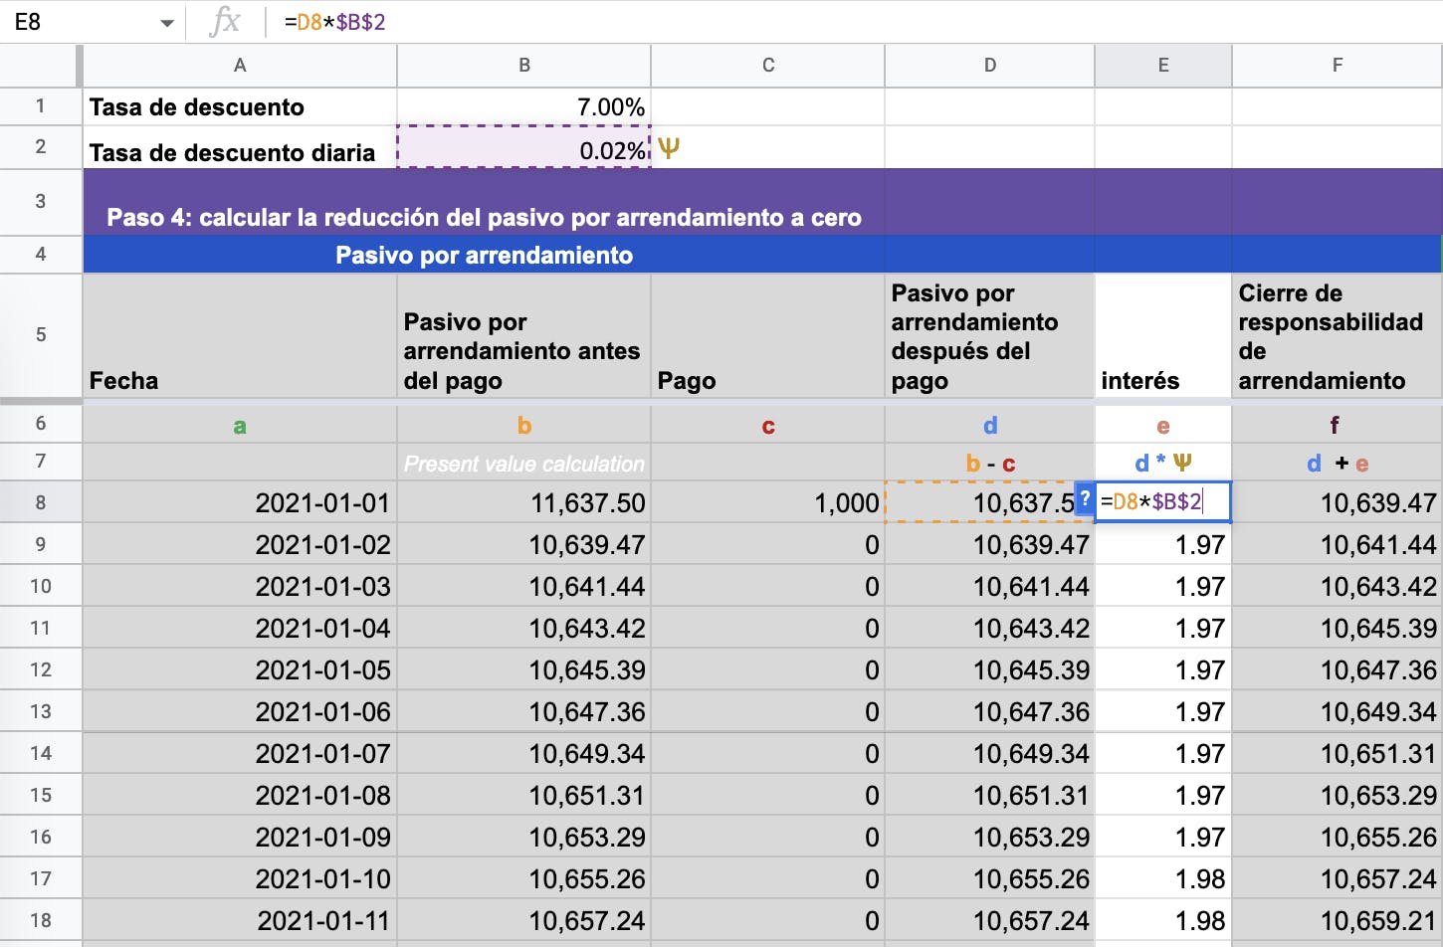Click the 0.02% daily rate cell

pyautogui.click(x=524, y=147)
